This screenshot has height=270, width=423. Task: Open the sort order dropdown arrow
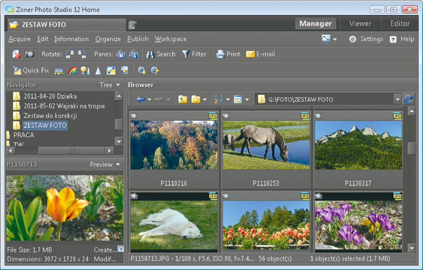(x=228, y=99)
